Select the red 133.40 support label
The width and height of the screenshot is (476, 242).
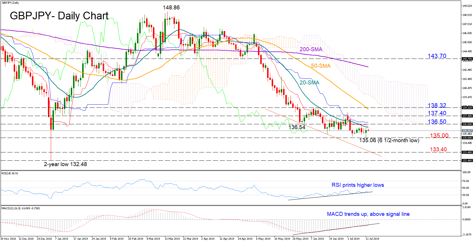coord(438,149)
